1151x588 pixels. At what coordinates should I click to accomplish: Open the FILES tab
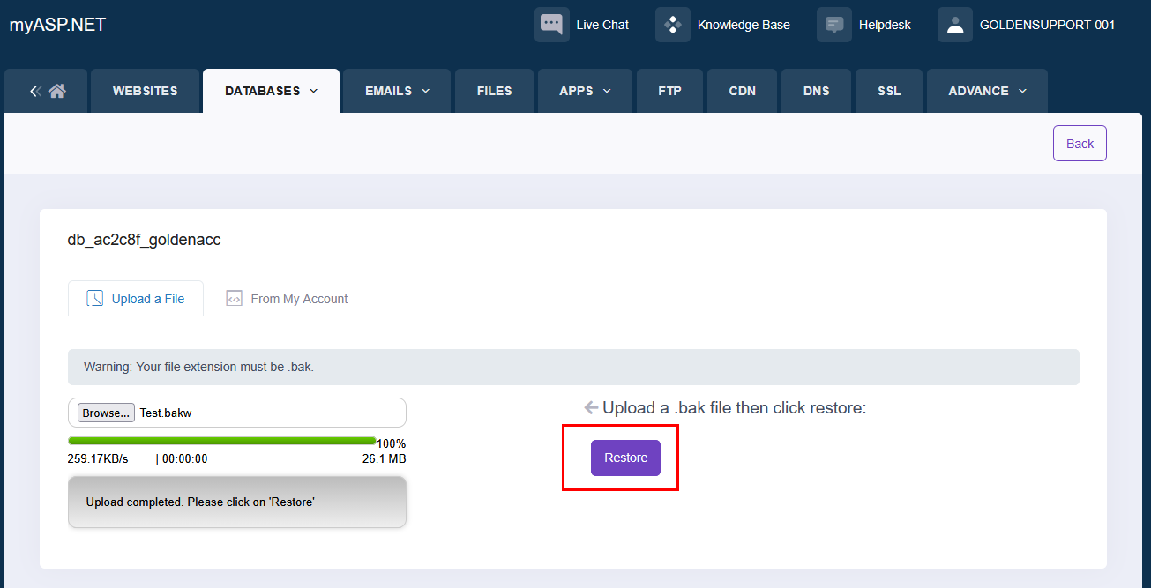pyautogui.click(x=494, y=91)
